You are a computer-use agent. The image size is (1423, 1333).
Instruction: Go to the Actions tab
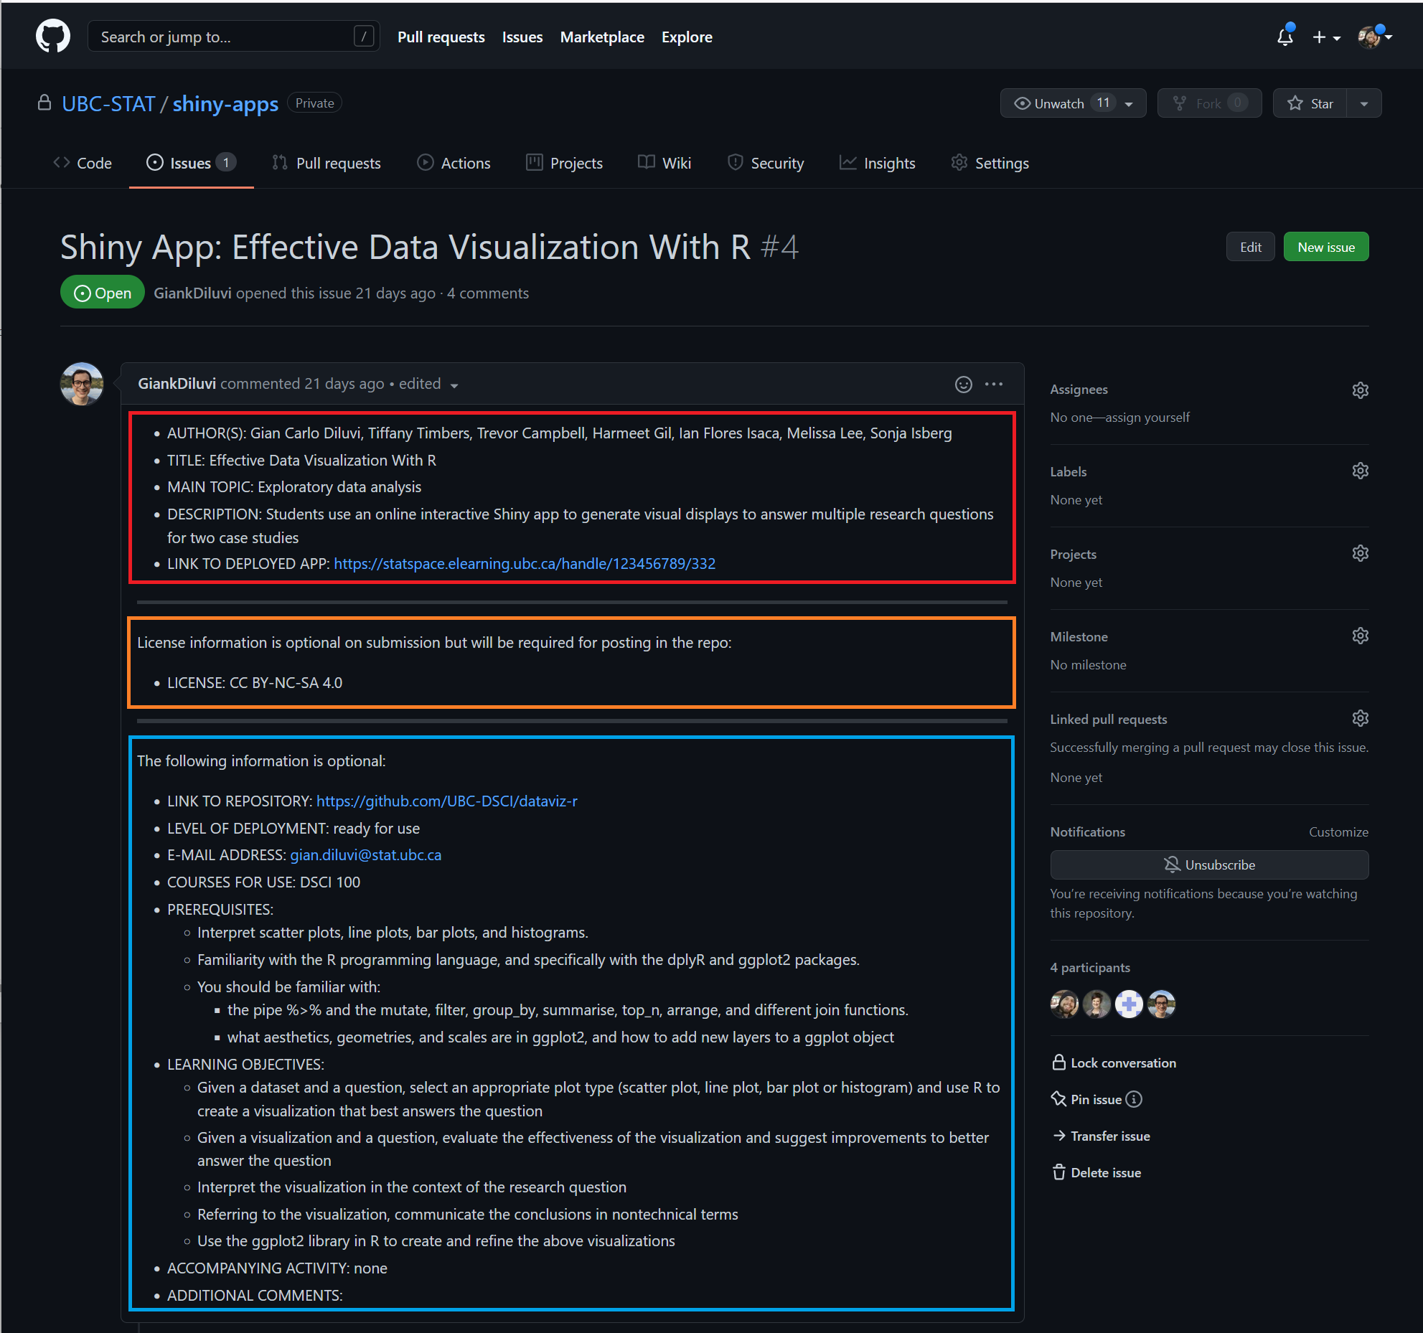point(454,163)
